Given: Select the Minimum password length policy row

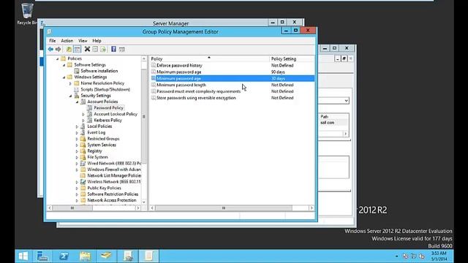Looking at the screenshot, I should 233,85.
